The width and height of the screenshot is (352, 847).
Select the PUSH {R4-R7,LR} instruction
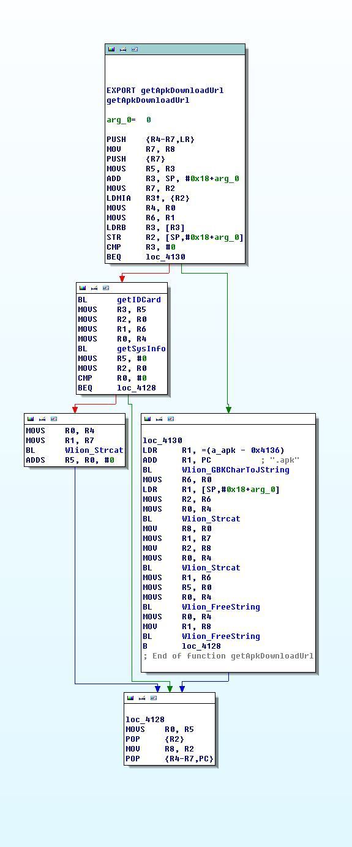(x=151, y=140)
